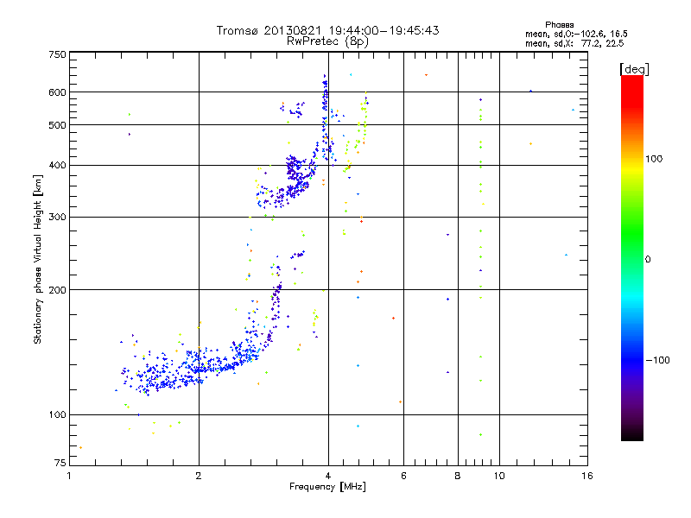
Task: Click the plot title 'Tromsø 20130821 19:44:00-19:45:43'
Action: (x=327, y=30)
